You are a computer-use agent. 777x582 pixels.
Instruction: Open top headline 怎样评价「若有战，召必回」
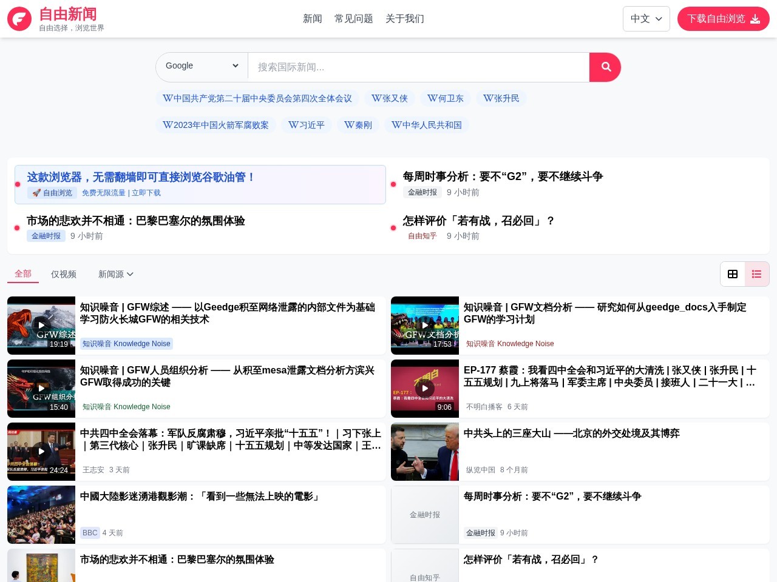coord(479,221)
